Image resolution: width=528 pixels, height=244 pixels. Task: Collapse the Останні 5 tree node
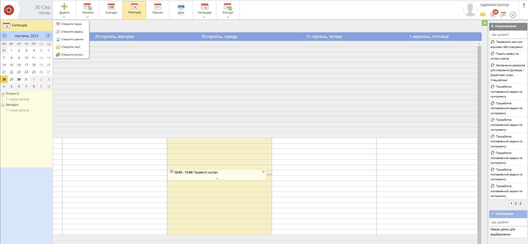pos(3,94)
